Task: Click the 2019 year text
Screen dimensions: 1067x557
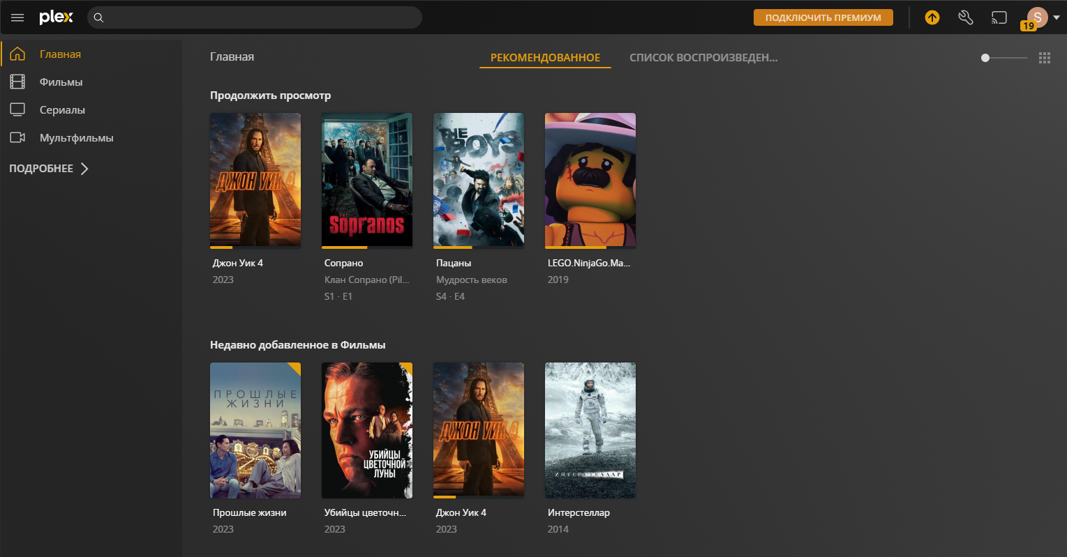Action: pos(558,280)
